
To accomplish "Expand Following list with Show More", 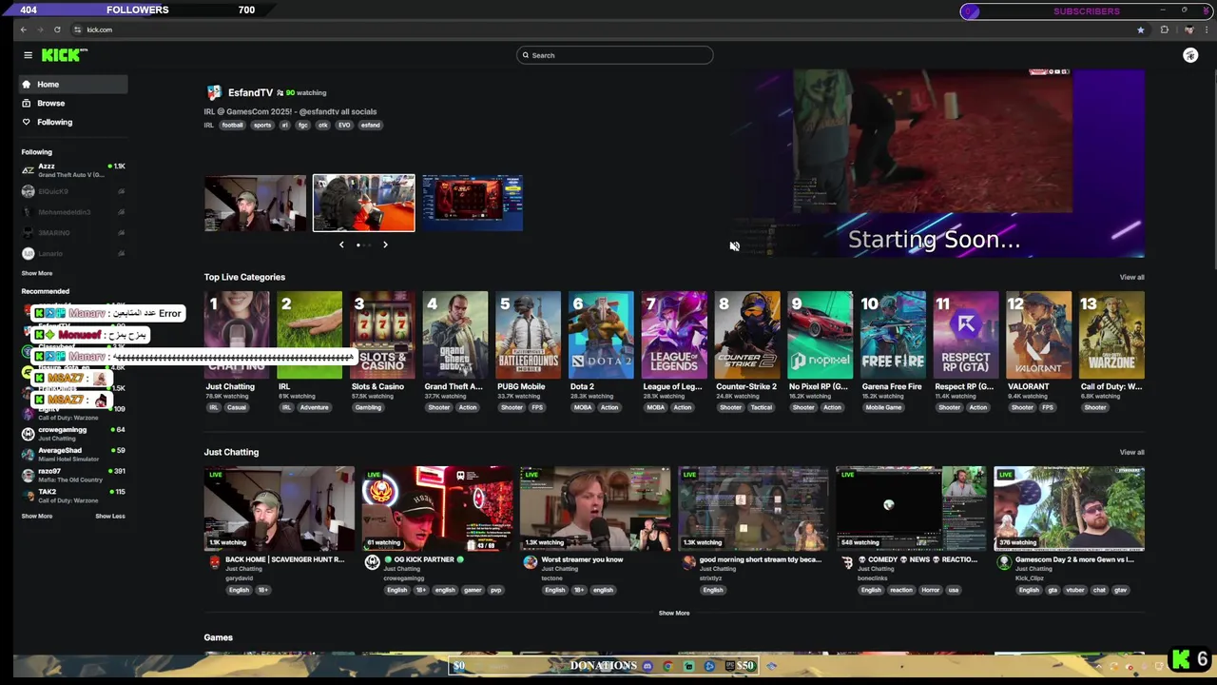I will tap(37, 273).
